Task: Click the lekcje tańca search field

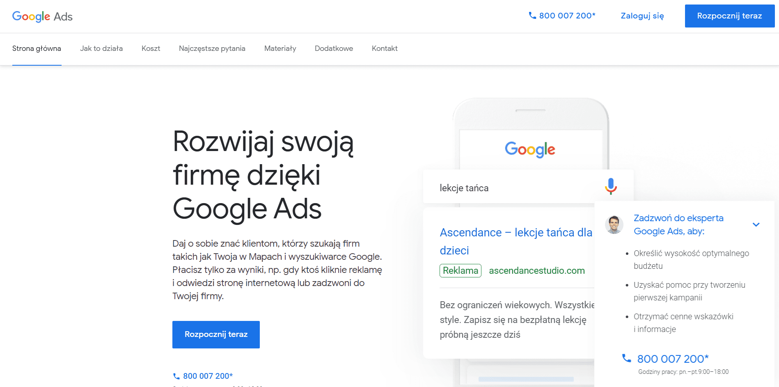Action: [x=493, y=188]
